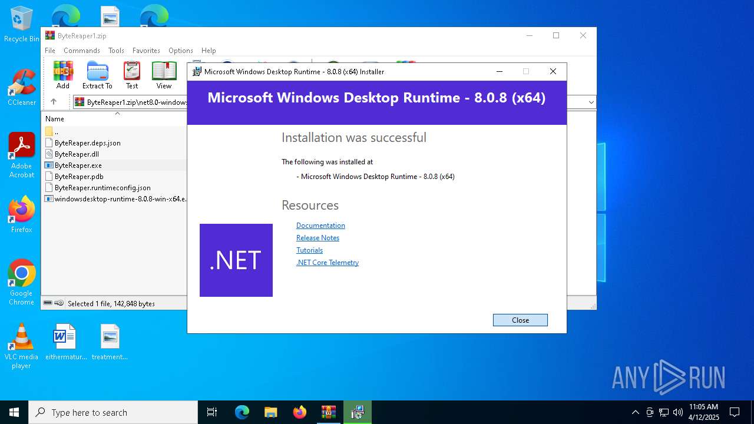Launch Firefox from the taskbar
Viewport: 754px width, 424px height.
[299, 412]
